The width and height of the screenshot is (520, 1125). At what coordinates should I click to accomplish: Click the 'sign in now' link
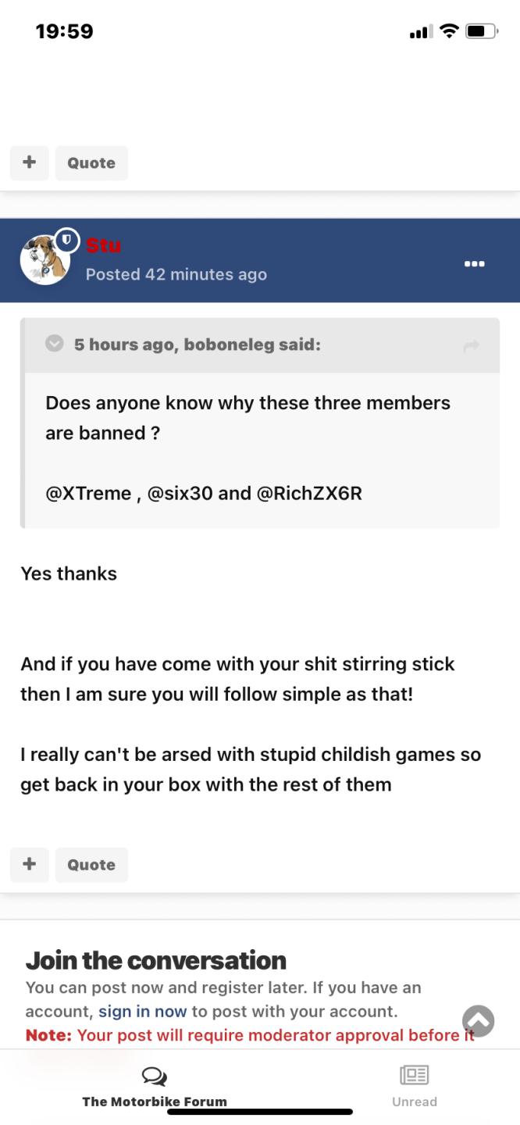pos(142,1012)
